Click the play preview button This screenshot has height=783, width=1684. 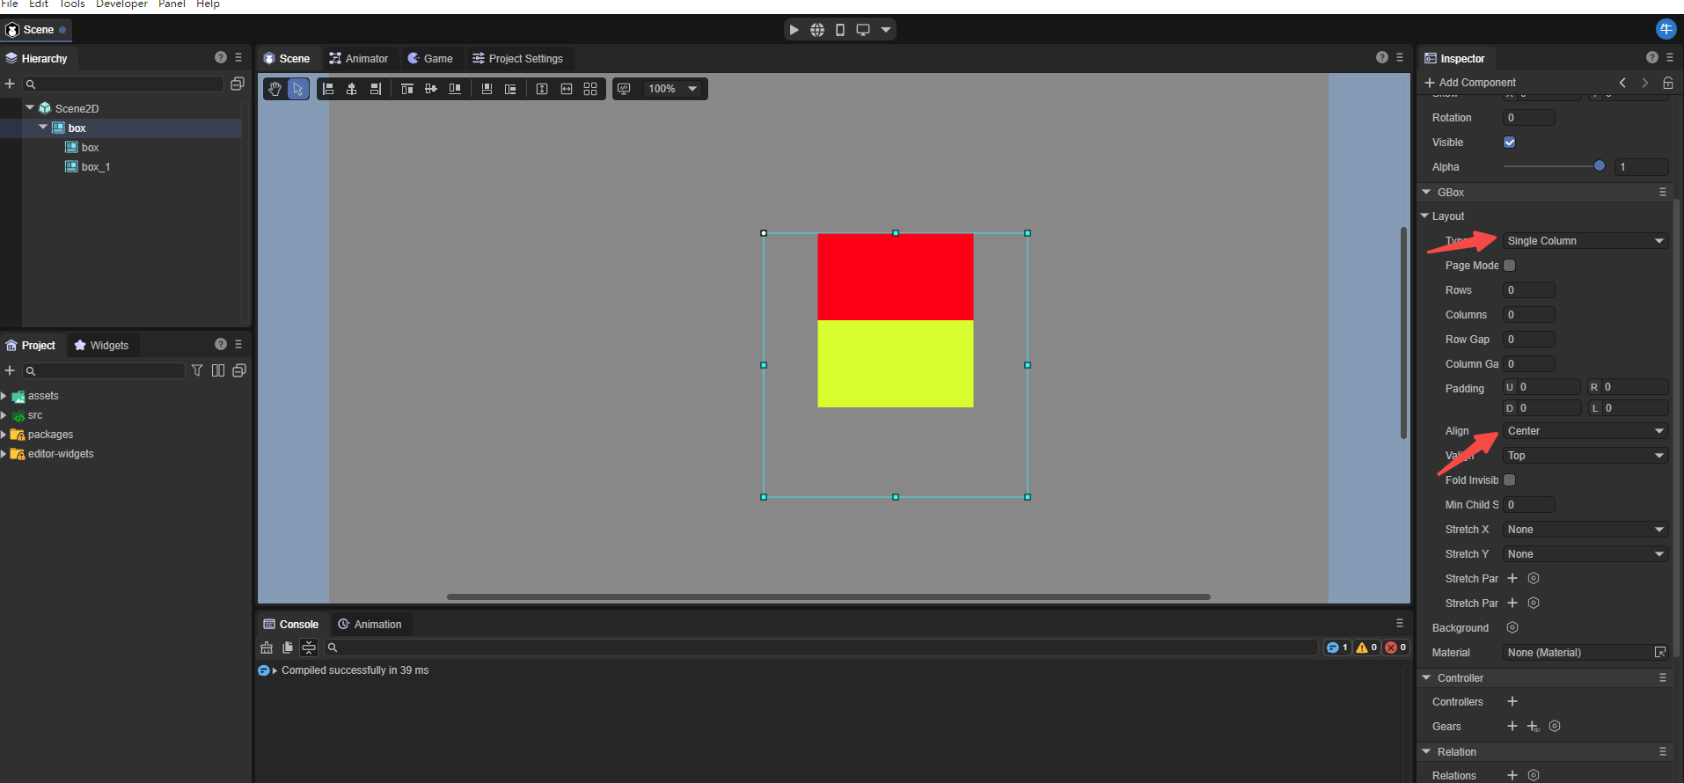coord(794,30)
